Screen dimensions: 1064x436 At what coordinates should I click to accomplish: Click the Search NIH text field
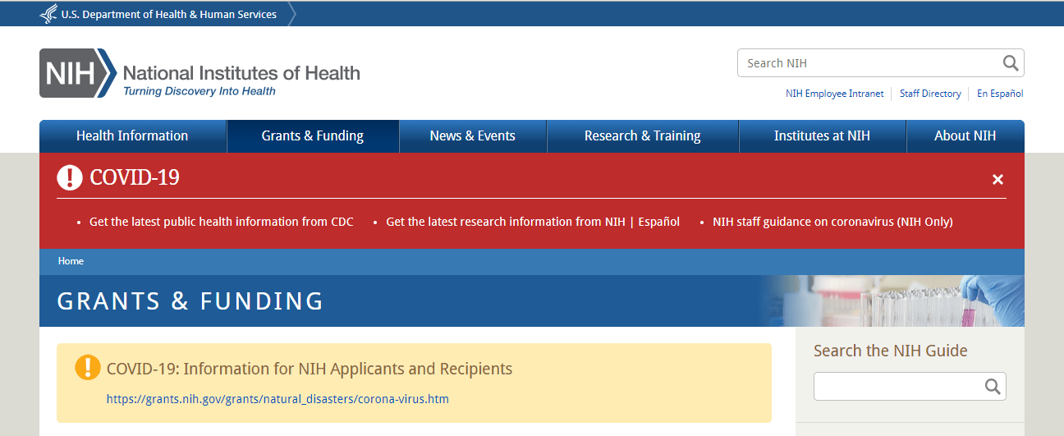point(869,63)
